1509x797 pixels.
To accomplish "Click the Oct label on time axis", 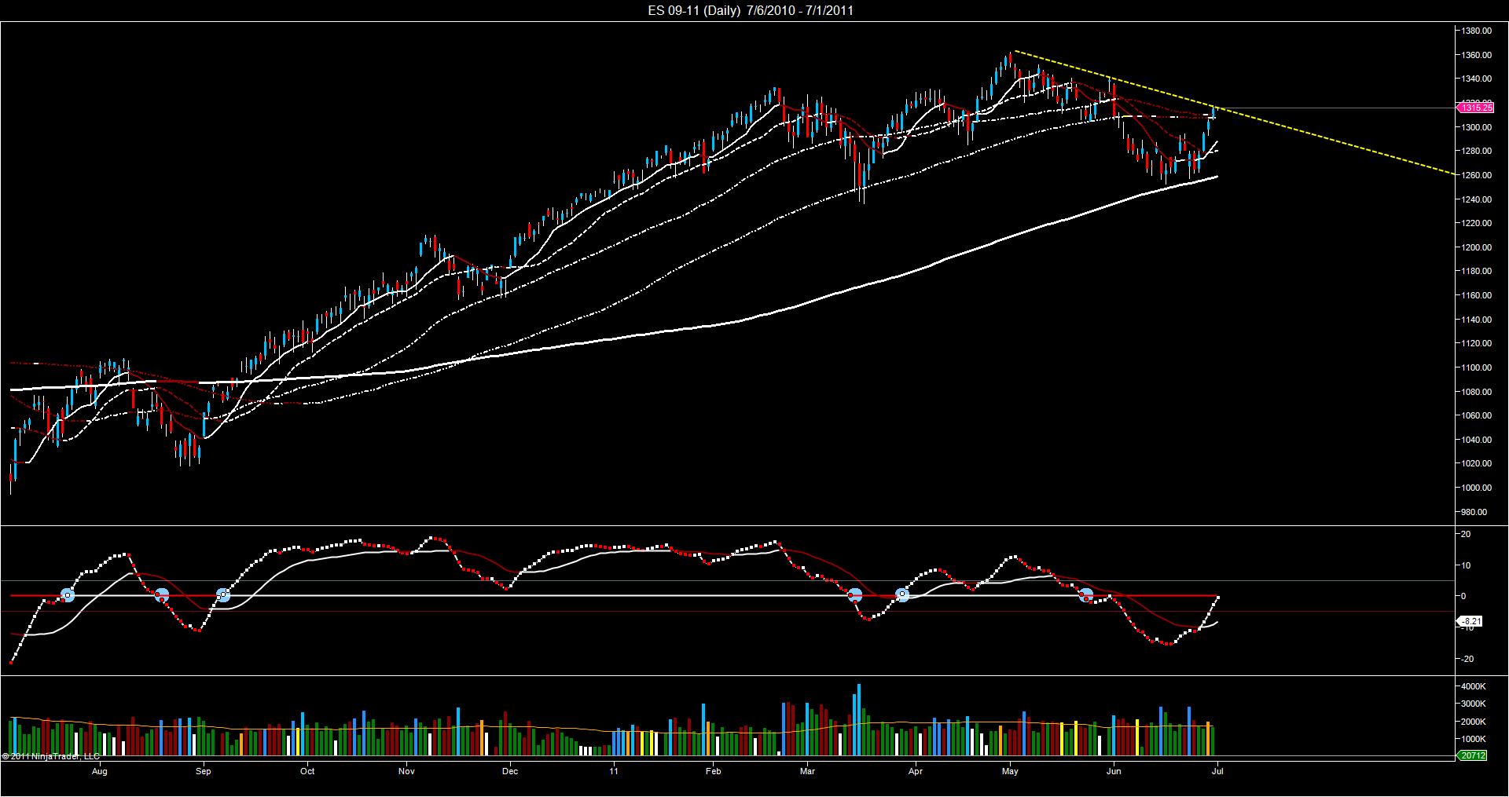I will [x=307, y=771].
